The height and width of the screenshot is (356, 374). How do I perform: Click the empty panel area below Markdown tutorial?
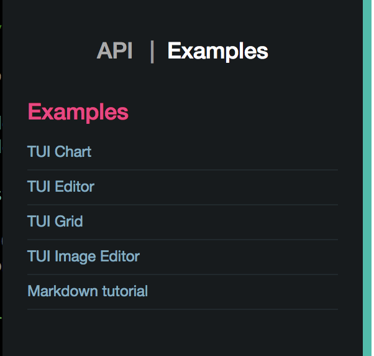(183, 333)
